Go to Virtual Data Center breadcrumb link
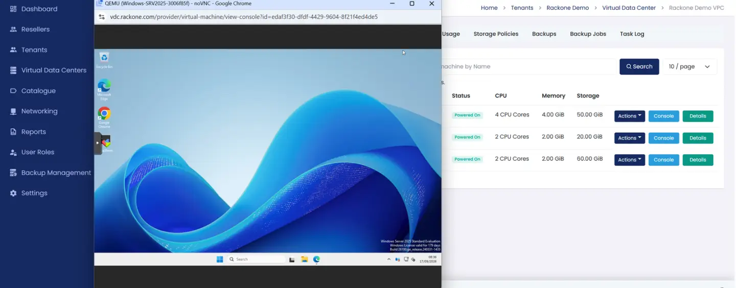Screen dimensions: 736x288 (x=629, y=8)
